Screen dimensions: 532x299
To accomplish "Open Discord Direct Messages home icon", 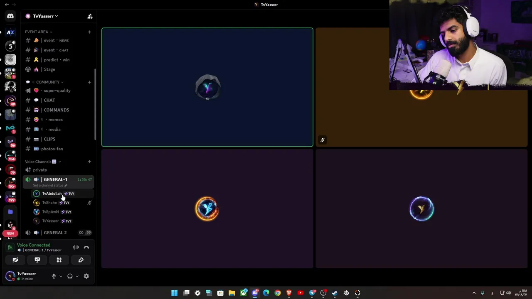I will pos(10,16).
